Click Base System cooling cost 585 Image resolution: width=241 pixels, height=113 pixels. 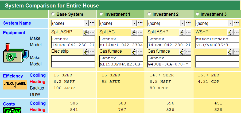pos(74,103)
